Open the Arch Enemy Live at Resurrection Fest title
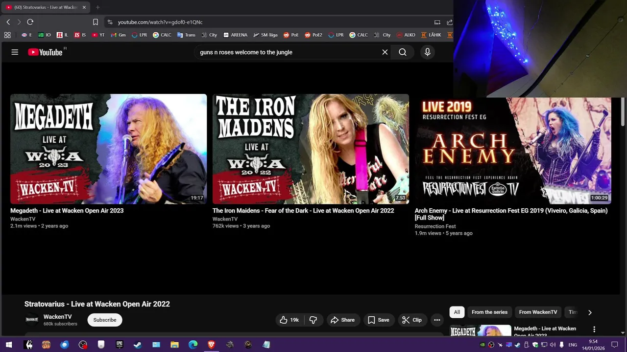This screenshot has width=627, height=352. (511, 214)
